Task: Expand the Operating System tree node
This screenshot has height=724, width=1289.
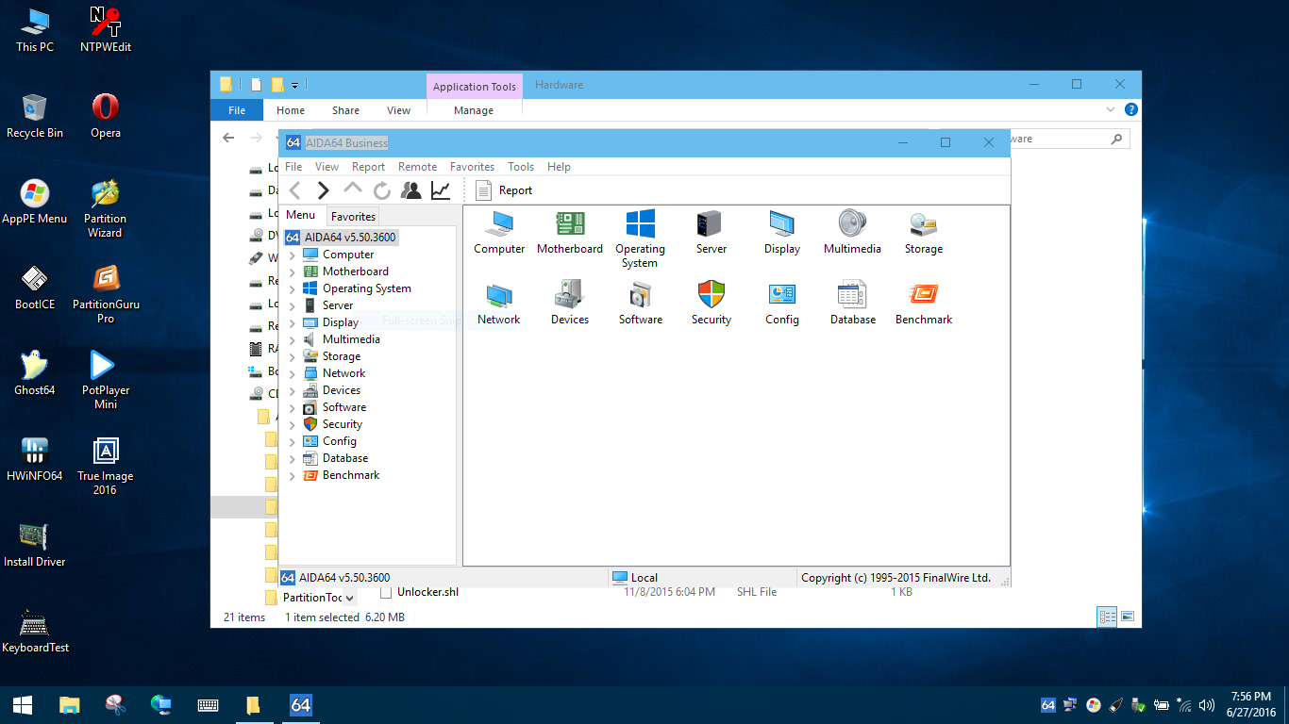Action: click(292, 289)
